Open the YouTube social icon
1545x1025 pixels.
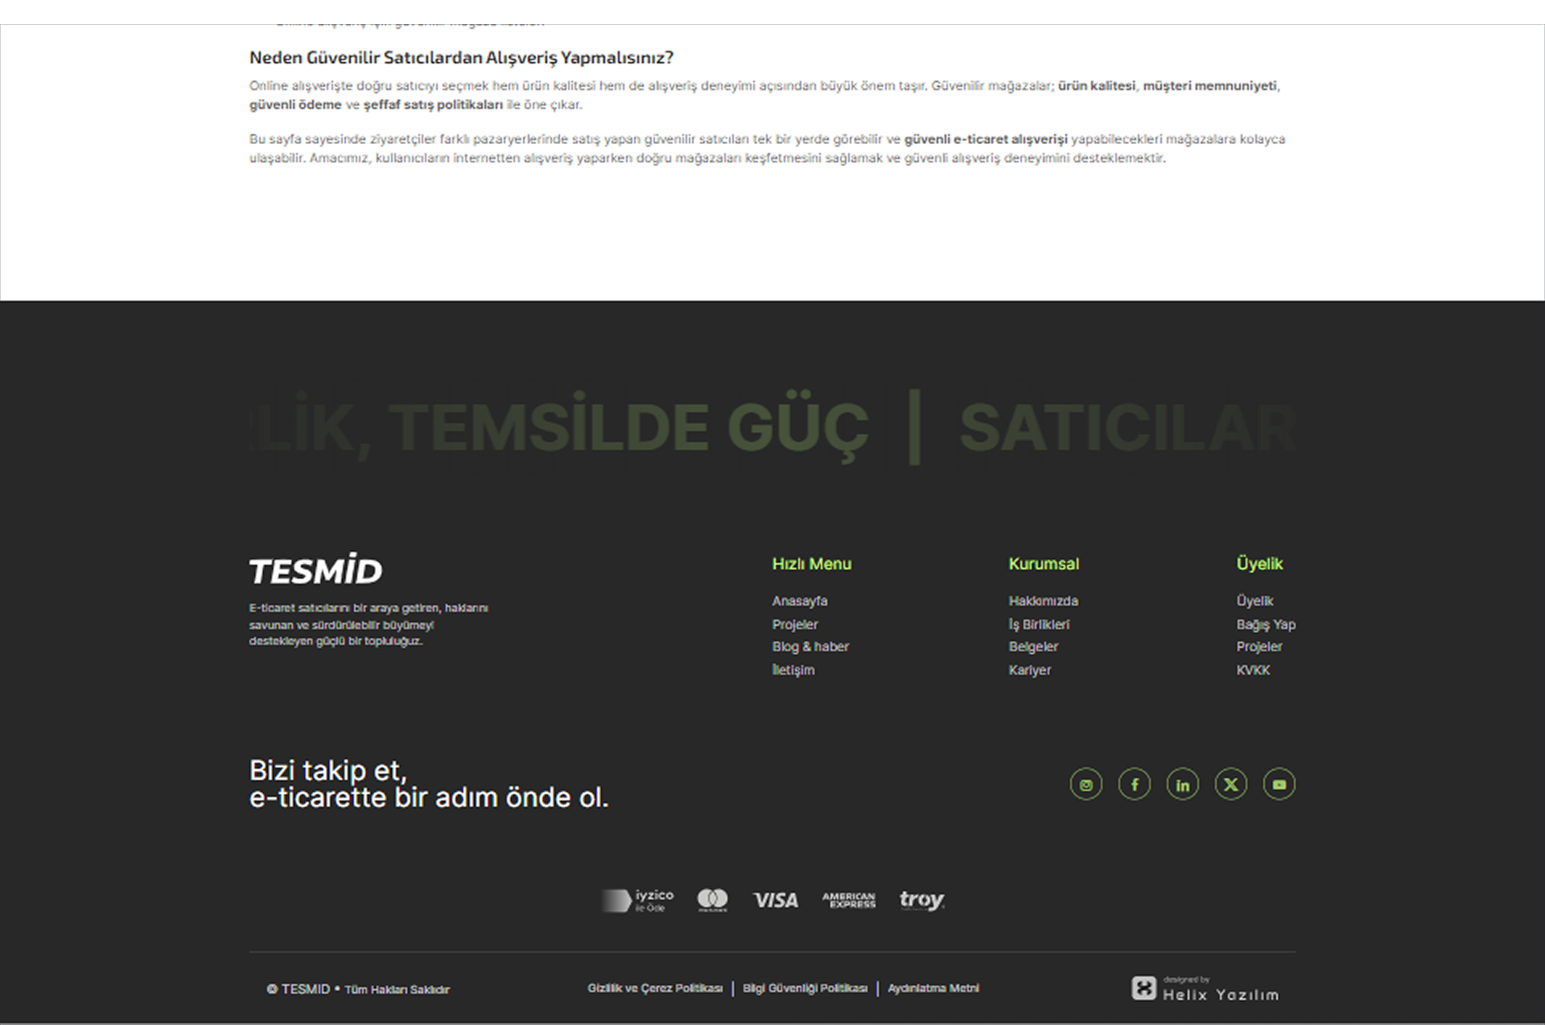point(1279,784)
